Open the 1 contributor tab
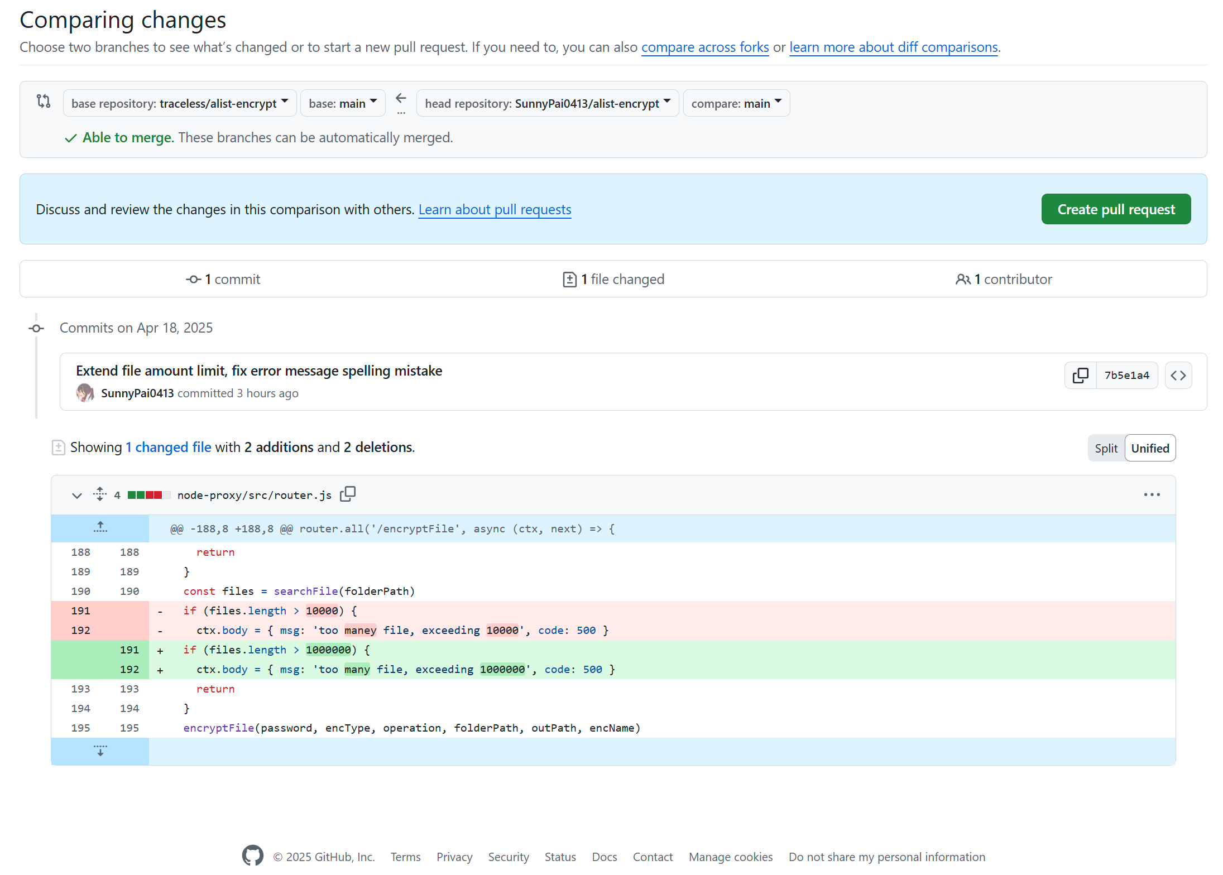Image resolution: width=1223 pixels, height=875 pixels. (x=1004, y=279)
